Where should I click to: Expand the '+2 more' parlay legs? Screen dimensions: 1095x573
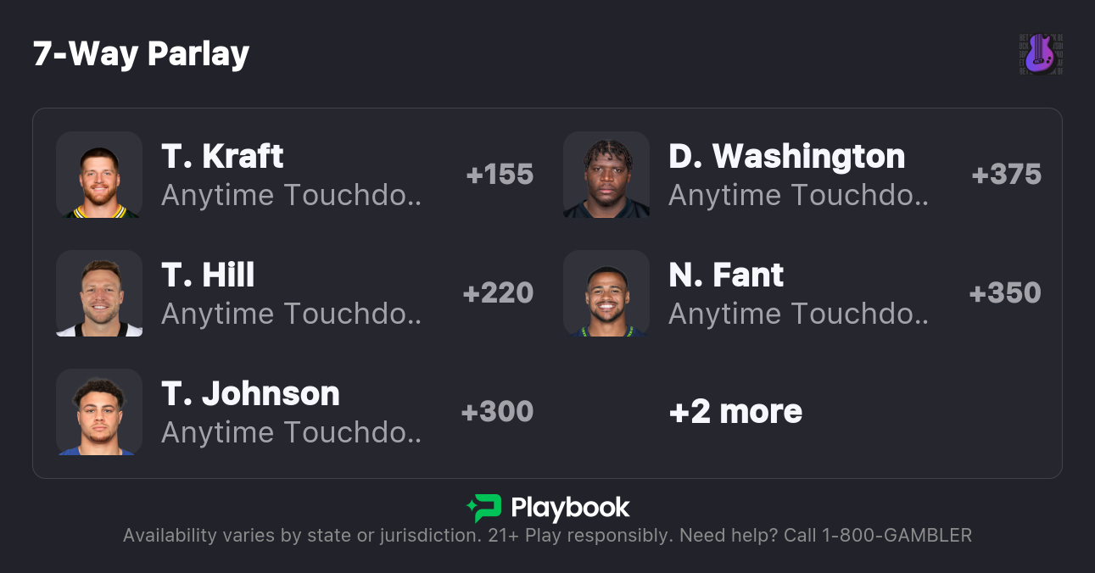coord(735,412)
